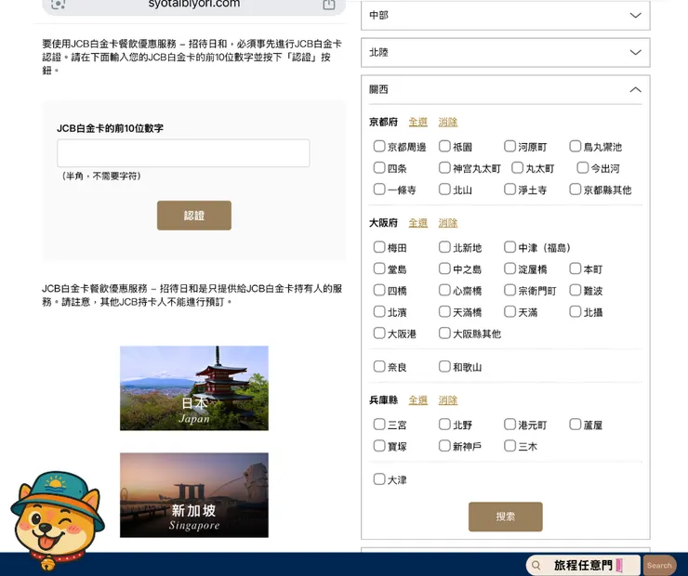This screenshot has width=688, height=576.
Task: Check the 中津（福島）checkbox
Action: click(x=509, y=247)
